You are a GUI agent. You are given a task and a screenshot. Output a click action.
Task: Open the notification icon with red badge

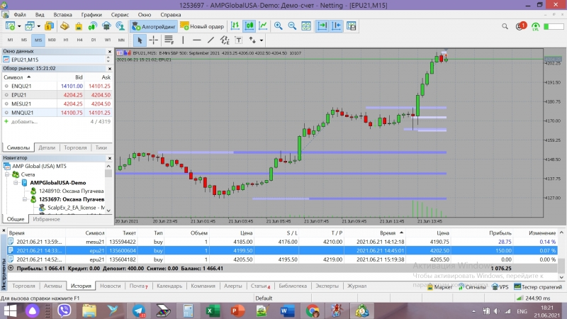click(521, 26)
